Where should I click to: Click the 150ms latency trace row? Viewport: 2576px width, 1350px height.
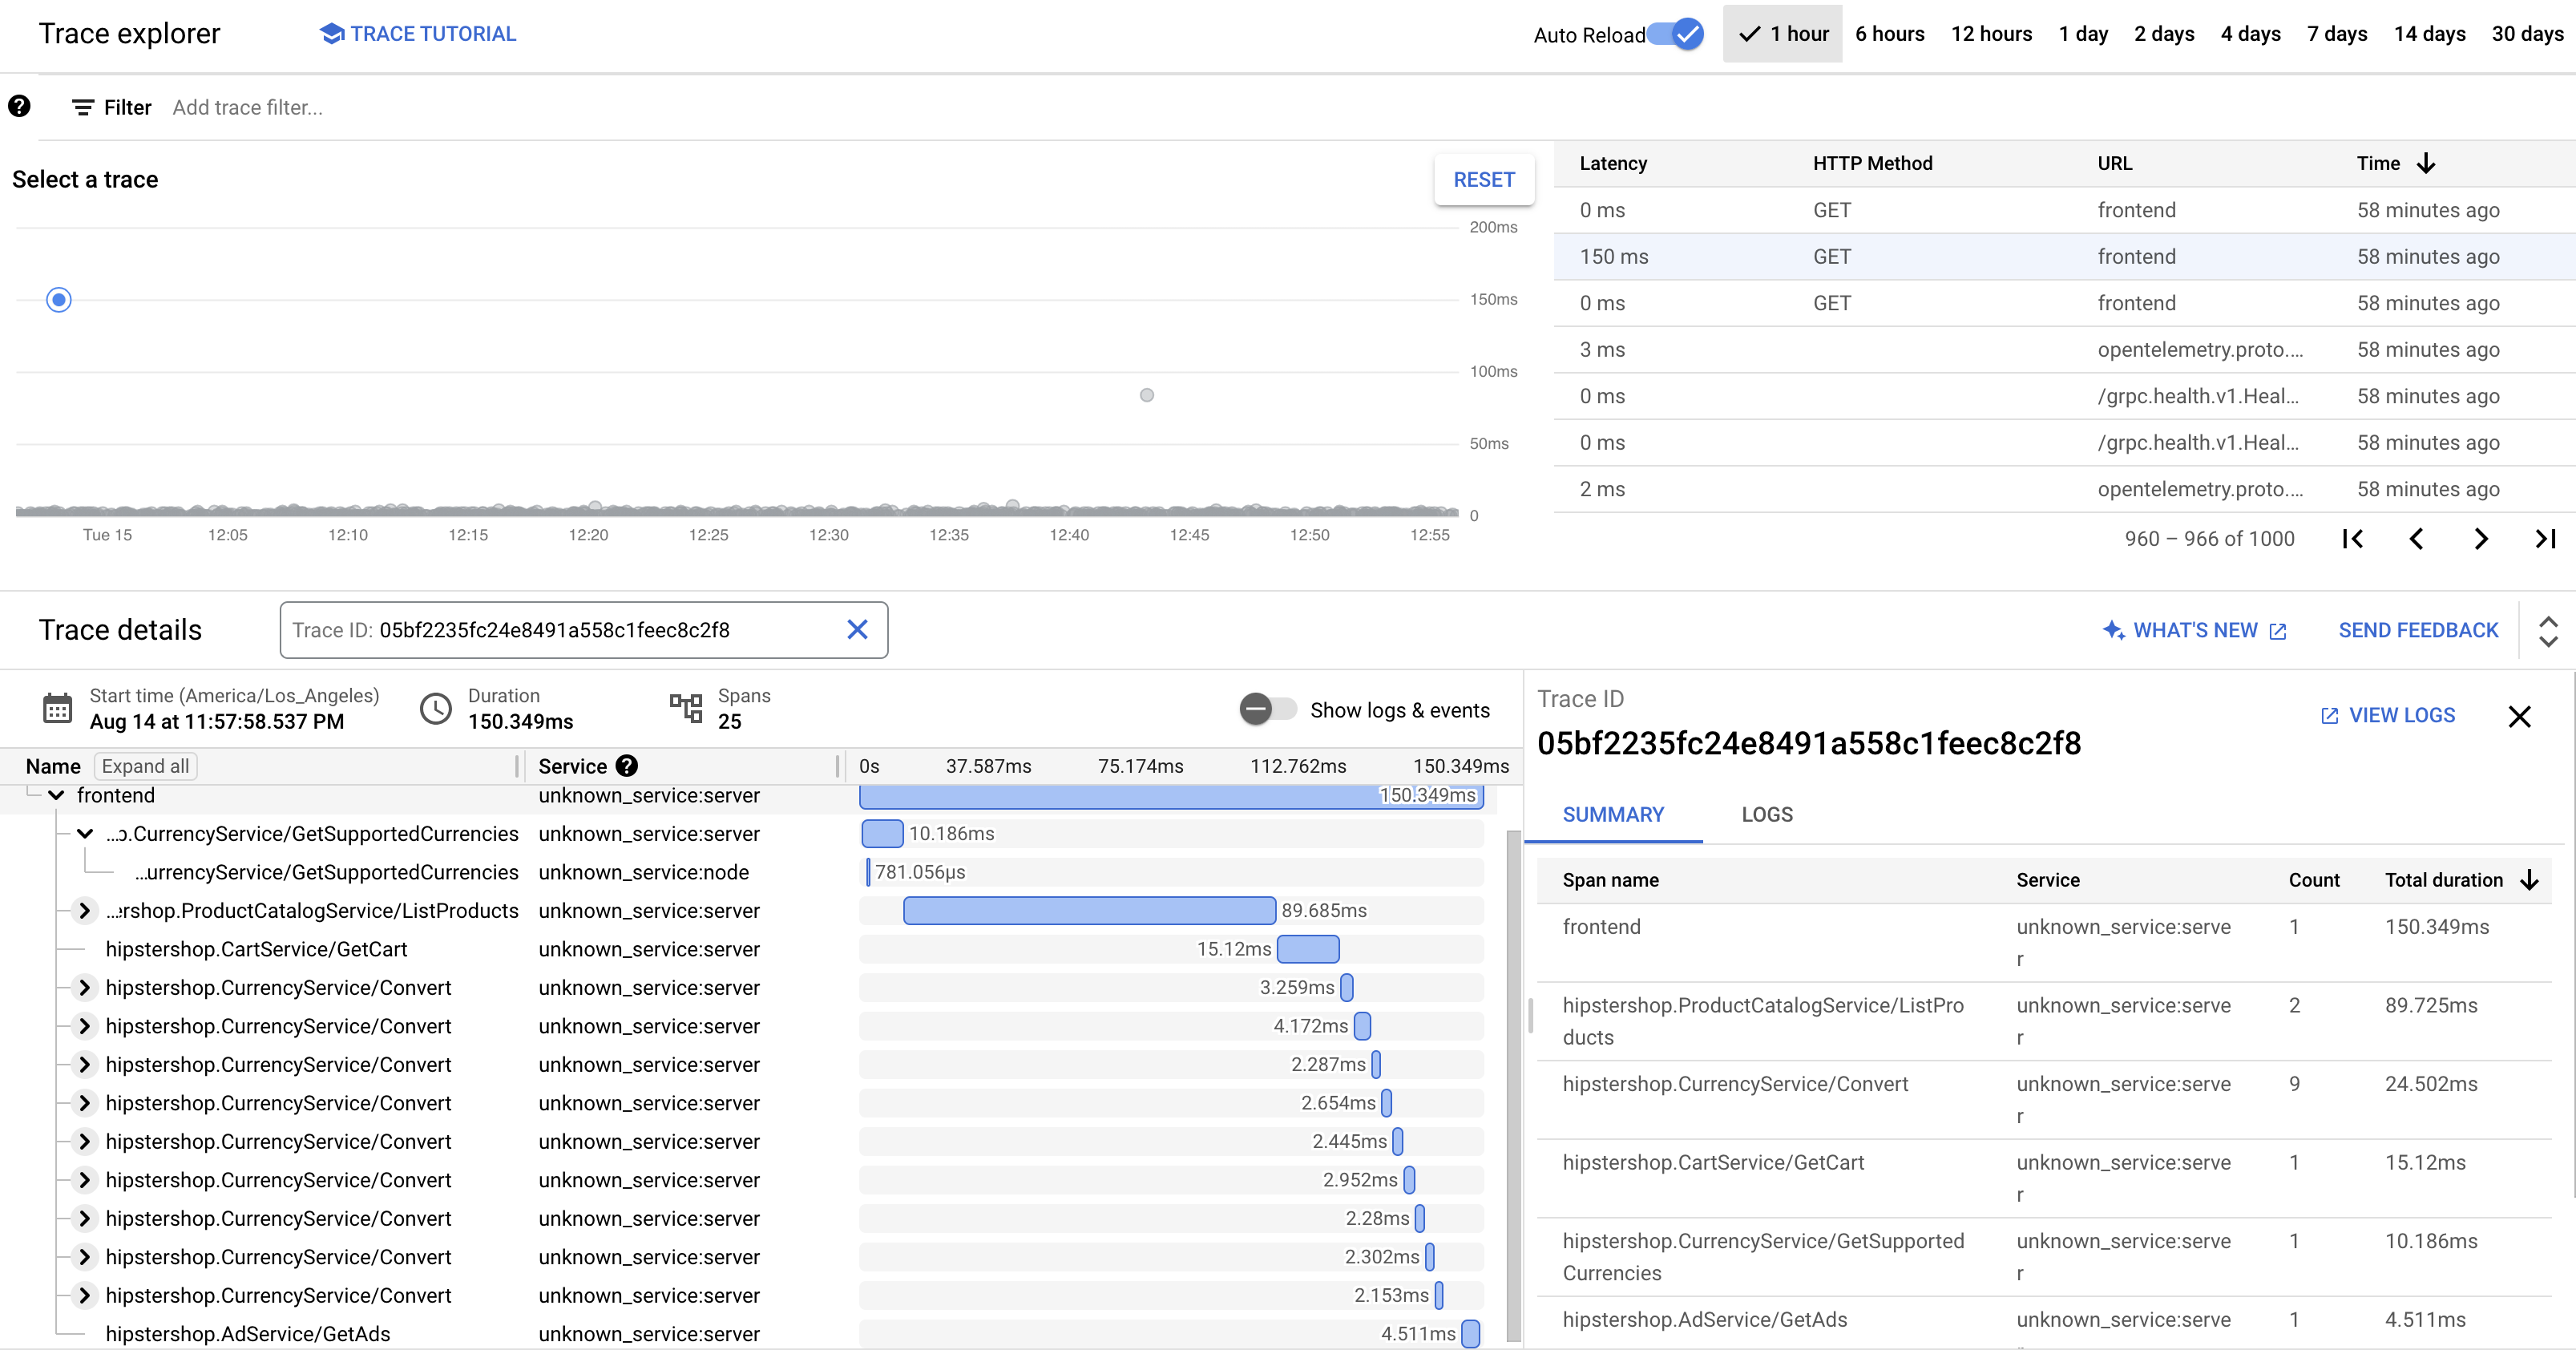(2039, 256)
